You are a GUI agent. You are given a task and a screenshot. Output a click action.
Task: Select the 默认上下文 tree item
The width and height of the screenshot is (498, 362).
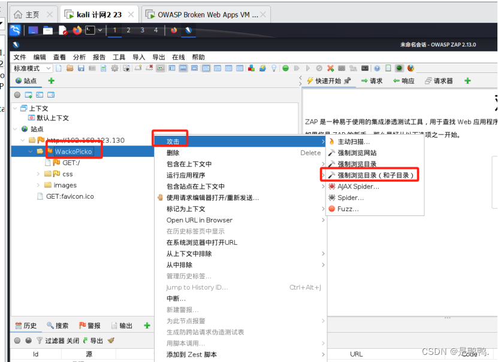pos(53,118)
